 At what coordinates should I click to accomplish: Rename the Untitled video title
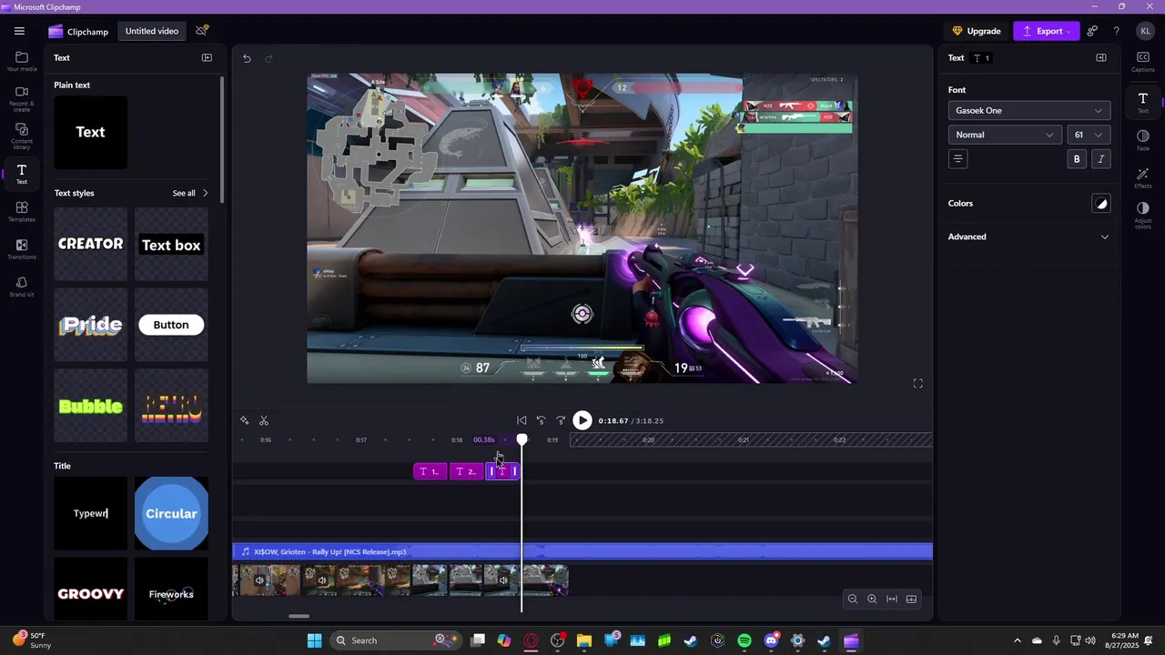152,31
